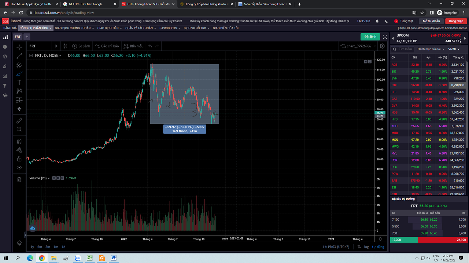Image resolution: width=469 pixels, height=263 pixels.
Task: Remove drawings with the trash icon
Action: [19, 179]
